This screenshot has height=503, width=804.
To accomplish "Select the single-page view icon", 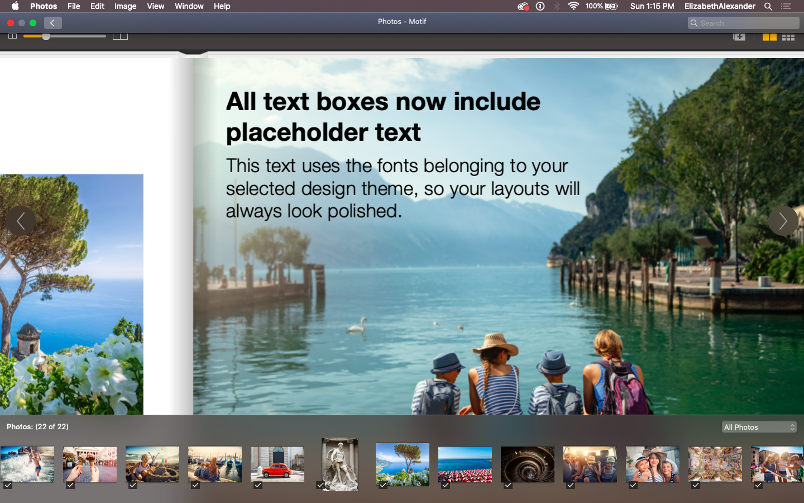I will (12, 36).
